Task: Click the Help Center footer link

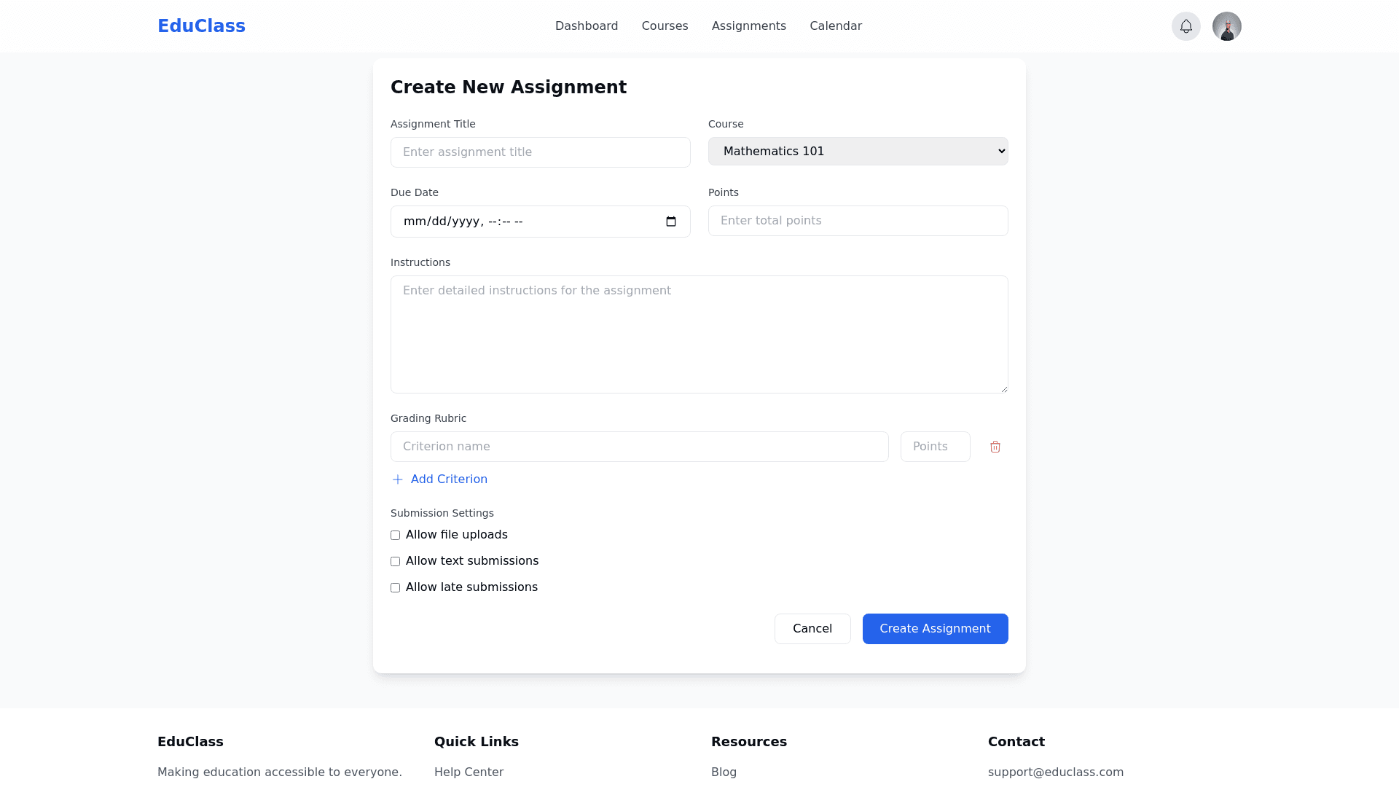Action: pyautogui.click(x=469, y=772)
